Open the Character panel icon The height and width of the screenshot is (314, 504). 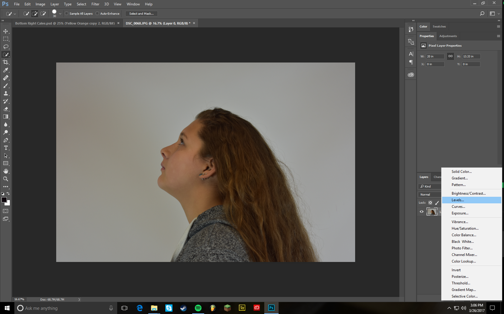click(x=411, y=54)
